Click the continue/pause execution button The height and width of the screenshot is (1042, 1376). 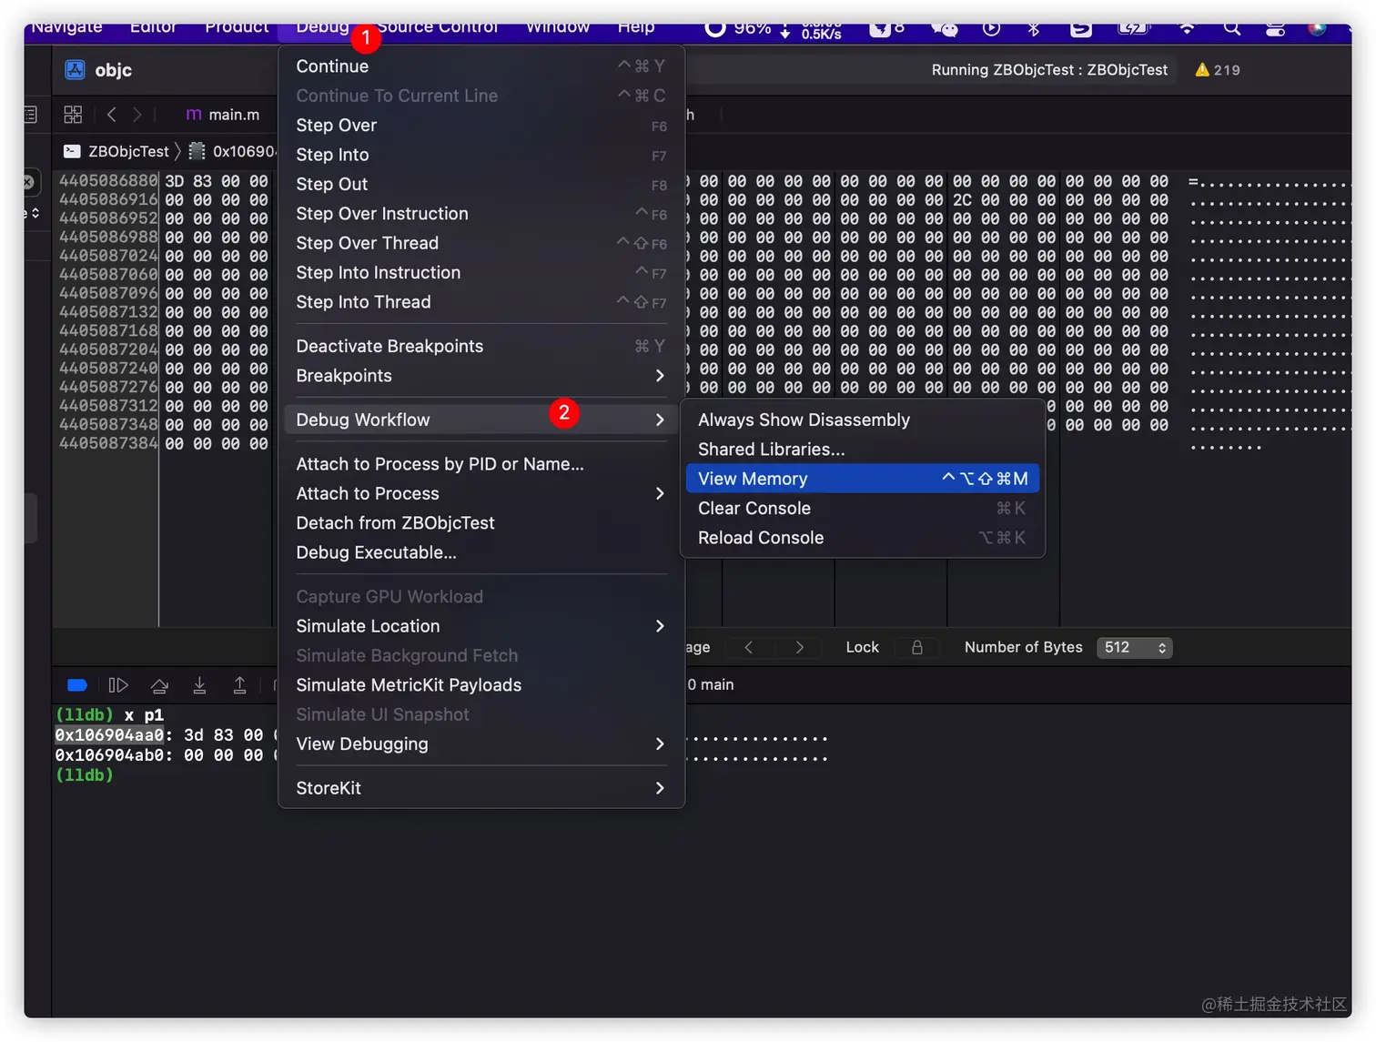click(x=118, y=685)
